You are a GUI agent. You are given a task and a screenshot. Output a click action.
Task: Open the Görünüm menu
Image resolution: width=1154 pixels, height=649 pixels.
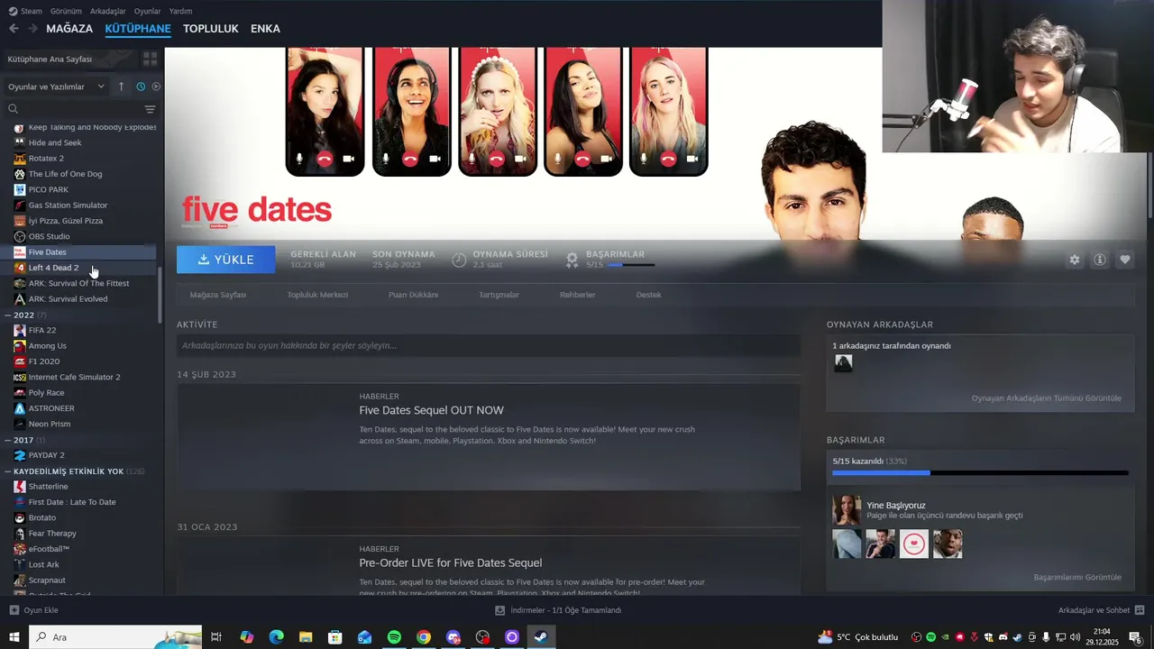pyautogui.click(x=66, y=11)
